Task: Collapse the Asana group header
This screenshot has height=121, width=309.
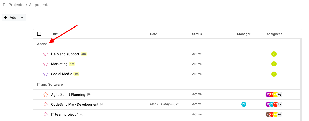Action: [x=42, y=44]
